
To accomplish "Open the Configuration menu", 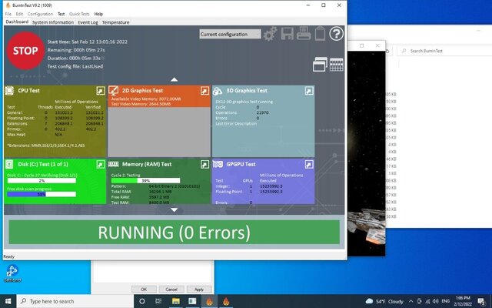I will click(x=40, y=14).
